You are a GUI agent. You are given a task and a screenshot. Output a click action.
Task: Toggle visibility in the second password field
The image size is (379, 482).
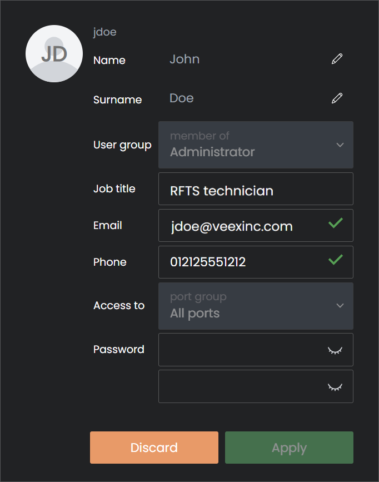click(x=335, y=387)
